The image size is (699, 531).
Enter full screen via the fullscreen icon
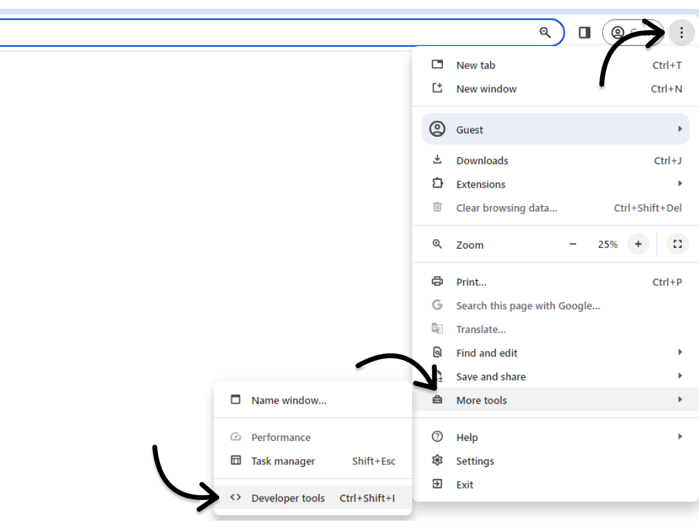(677, 244)
